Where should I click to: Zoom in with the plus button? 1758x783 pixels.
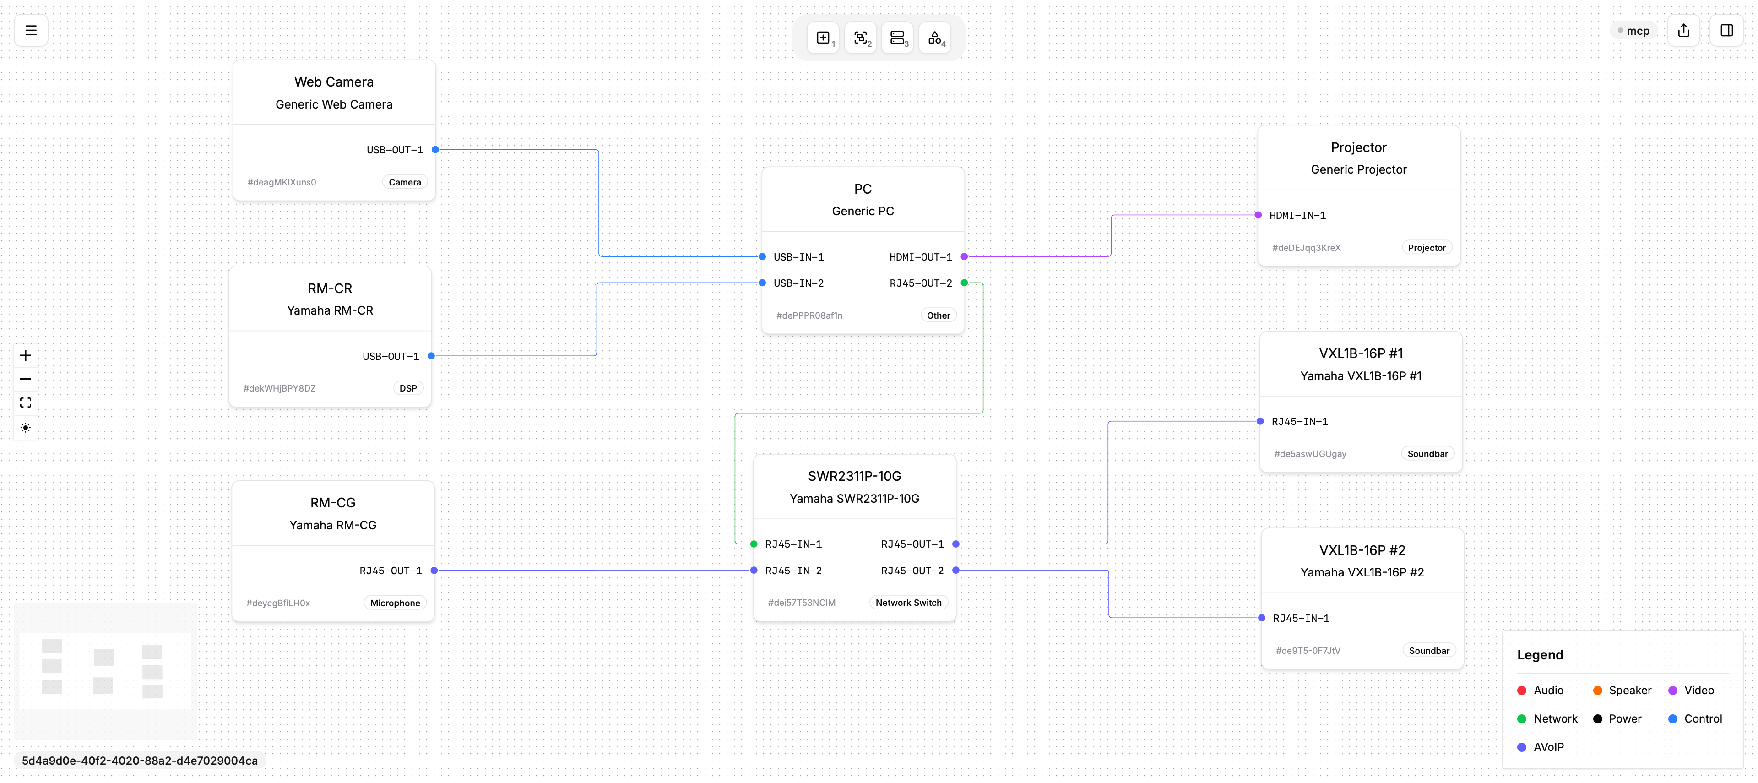pyautogui.click(x=25, y=355)
